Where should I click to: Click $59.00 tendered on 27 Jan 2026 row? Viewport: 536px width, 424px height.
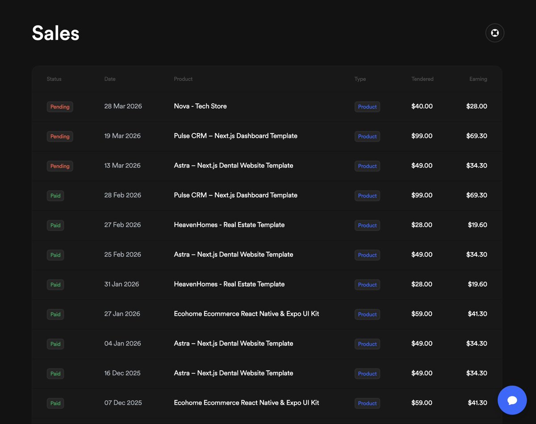pyautogui.click(x=422, y=314)
